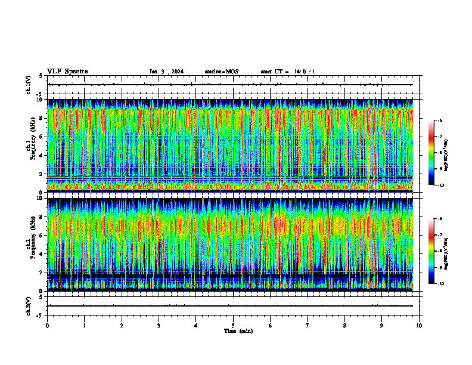The width and height of the screenshot is (472, 365).
Task: Click the "8" kHz tick on ch.2 frequency axis
Action: 42,217
